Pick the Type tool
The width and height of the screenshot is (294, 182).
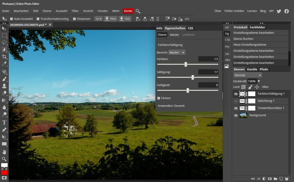tap(4, 123)
